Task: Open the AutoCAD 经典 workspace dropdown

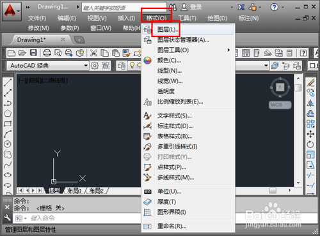Action: pyautogui.click(x=86, y=66)
